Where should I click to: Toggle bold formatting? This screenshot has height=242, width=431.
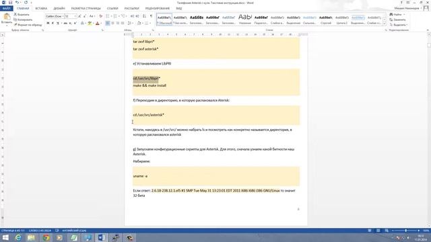[48, 24]
